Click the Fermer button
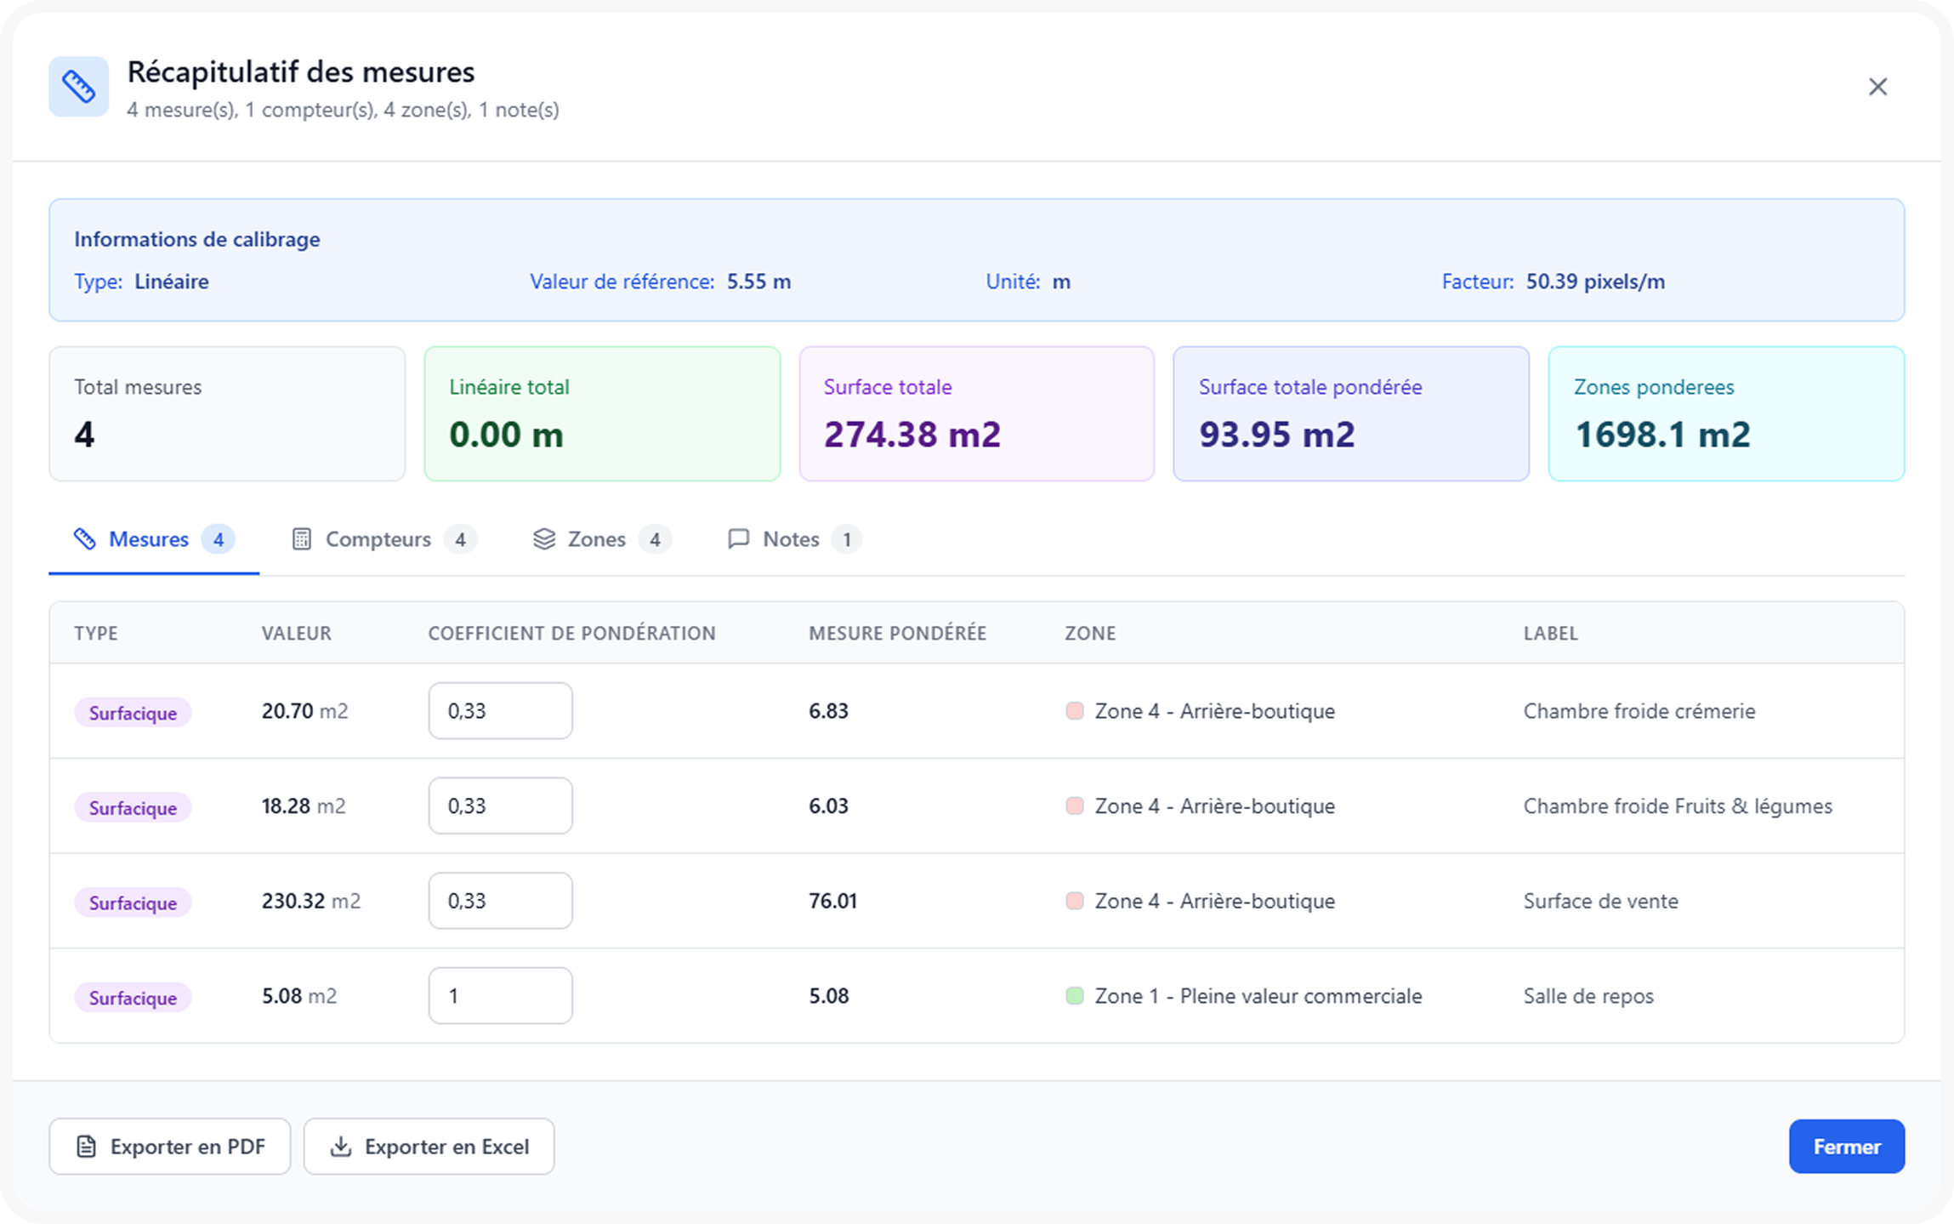This screenshot has width=1954, height=1224. [x=1846, y=1147]
